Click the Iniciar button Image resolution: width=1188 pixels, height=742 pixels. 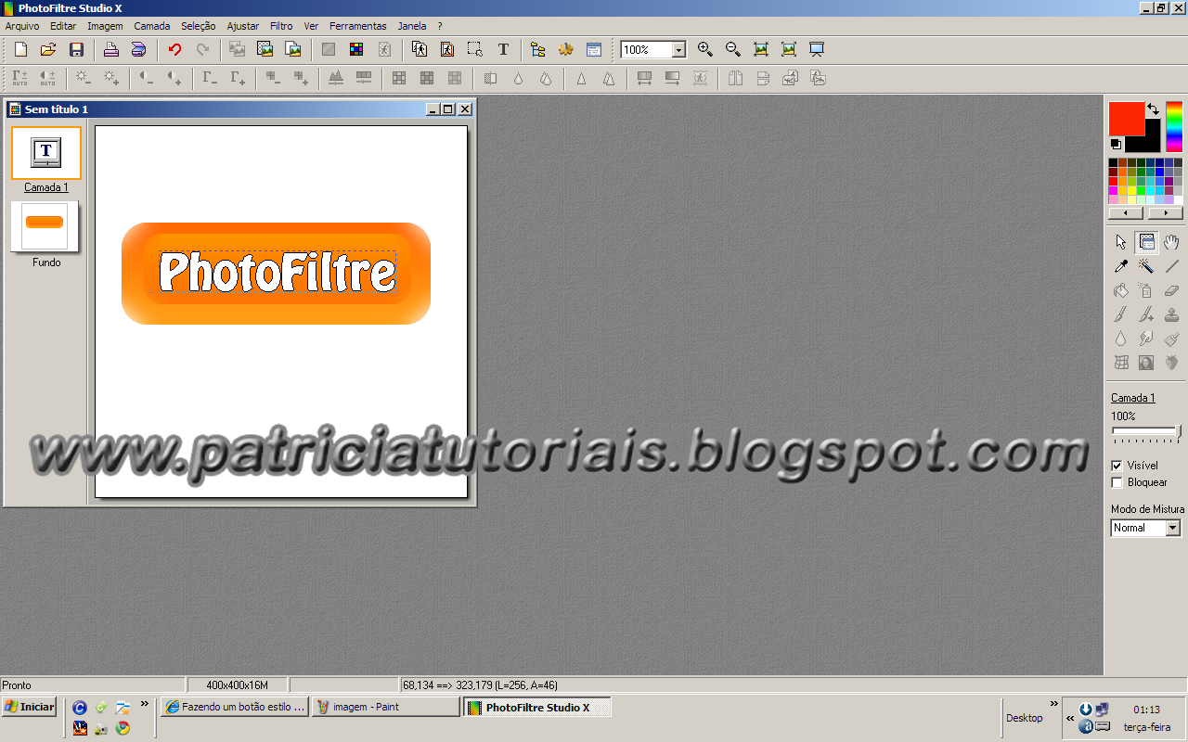29,706
